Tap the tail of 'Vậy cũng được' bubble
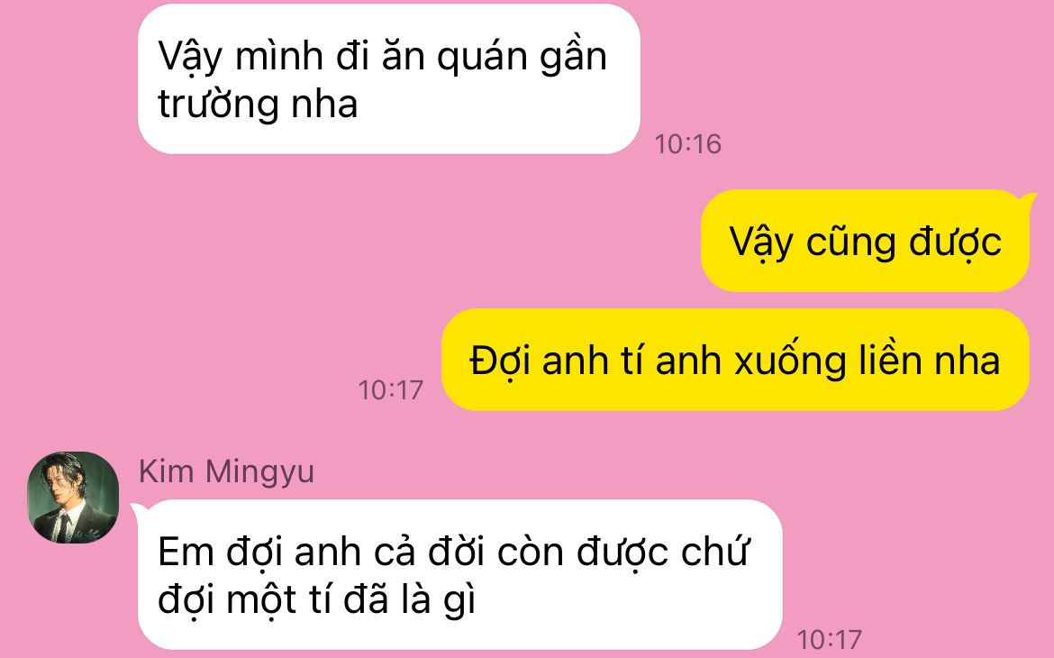The width and height of the screenshot is (1054, 658). (x=1027, y=200)
